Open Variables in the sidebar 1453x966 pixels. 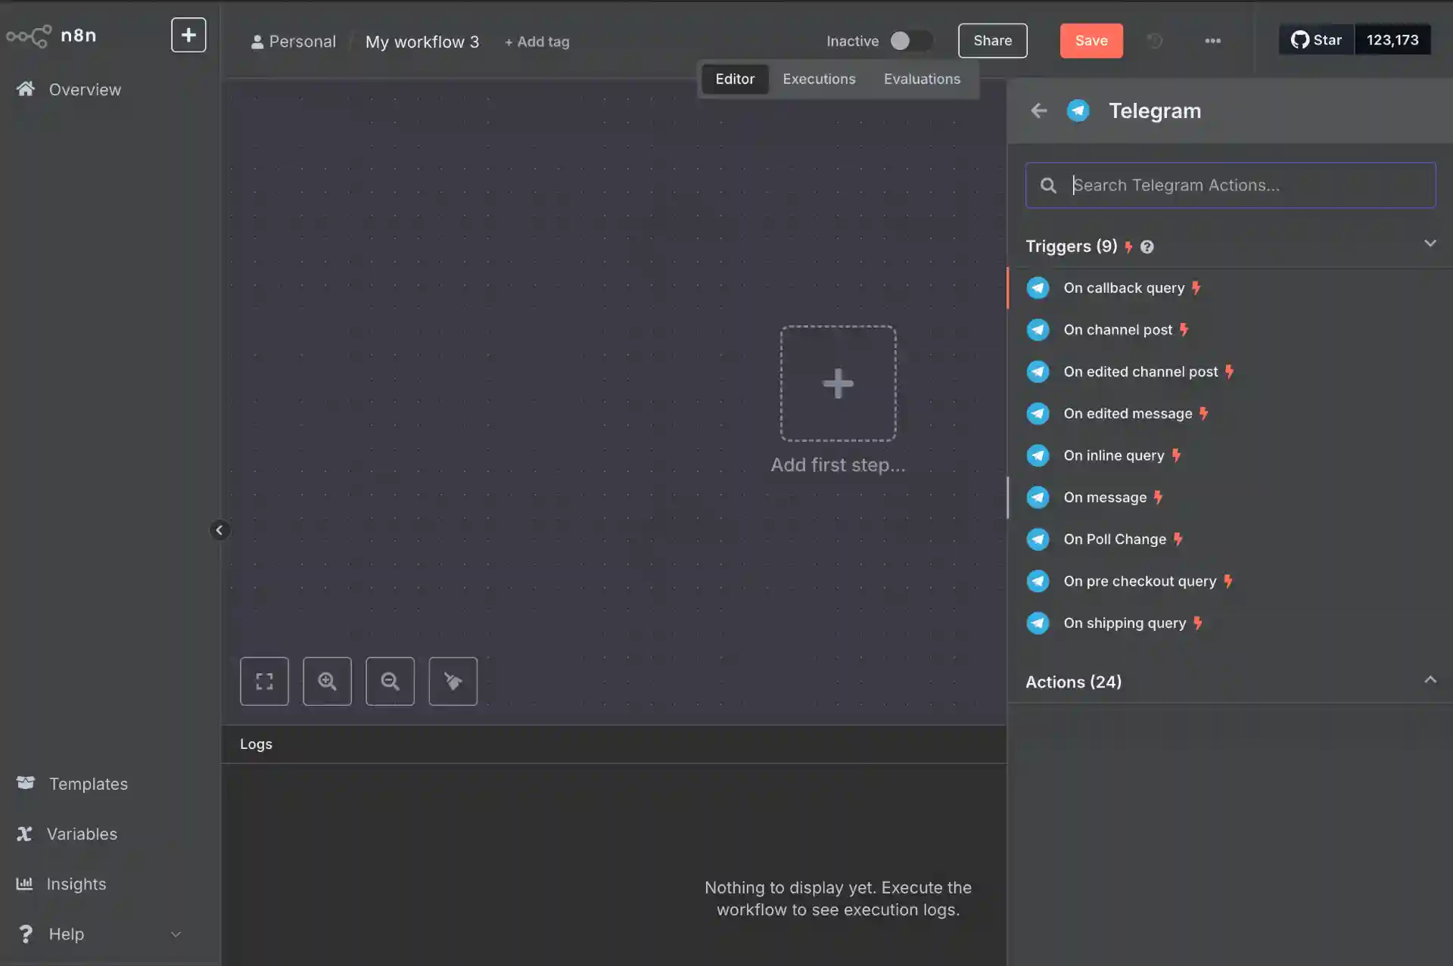coord(82,834)
